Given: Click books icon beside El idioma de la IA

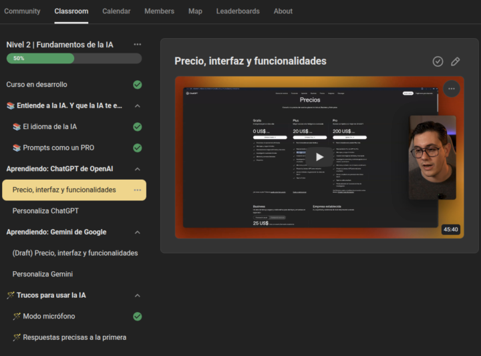Looking at the screenshot, I should tap(17, 127).
